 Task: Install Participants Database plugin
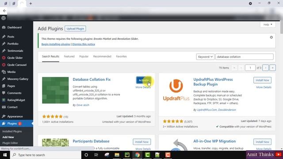click(141, 142)
